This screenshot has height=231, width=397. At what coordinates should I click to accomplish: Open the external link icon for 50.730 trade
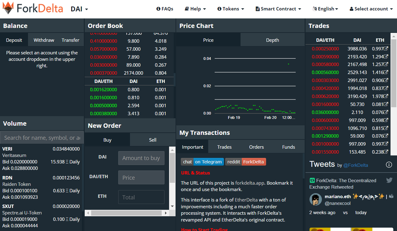[x=386, y=104]
